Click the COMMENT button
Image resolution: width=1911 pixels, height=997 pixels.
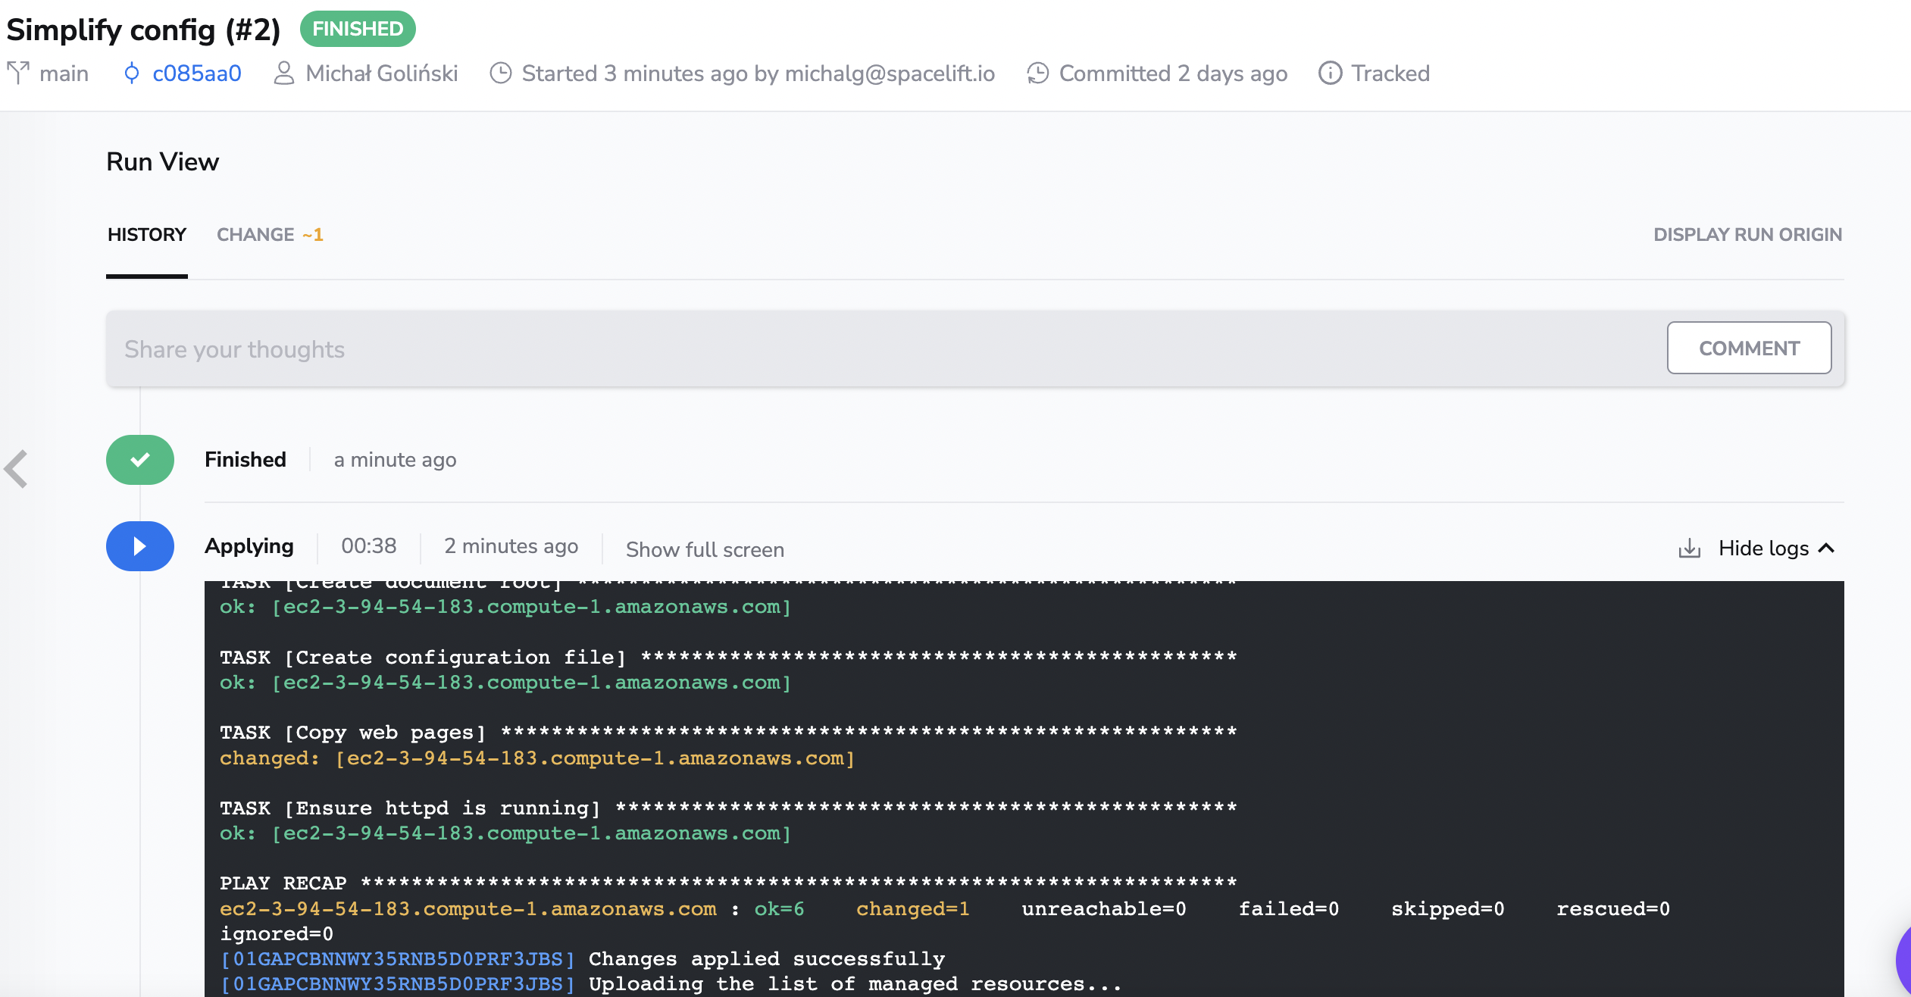pos(1748,348)
